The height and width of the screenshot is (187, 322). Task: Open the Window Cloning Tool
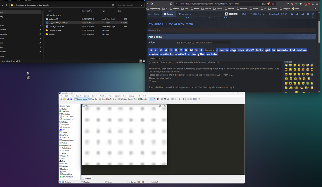[x=128, y=99]
